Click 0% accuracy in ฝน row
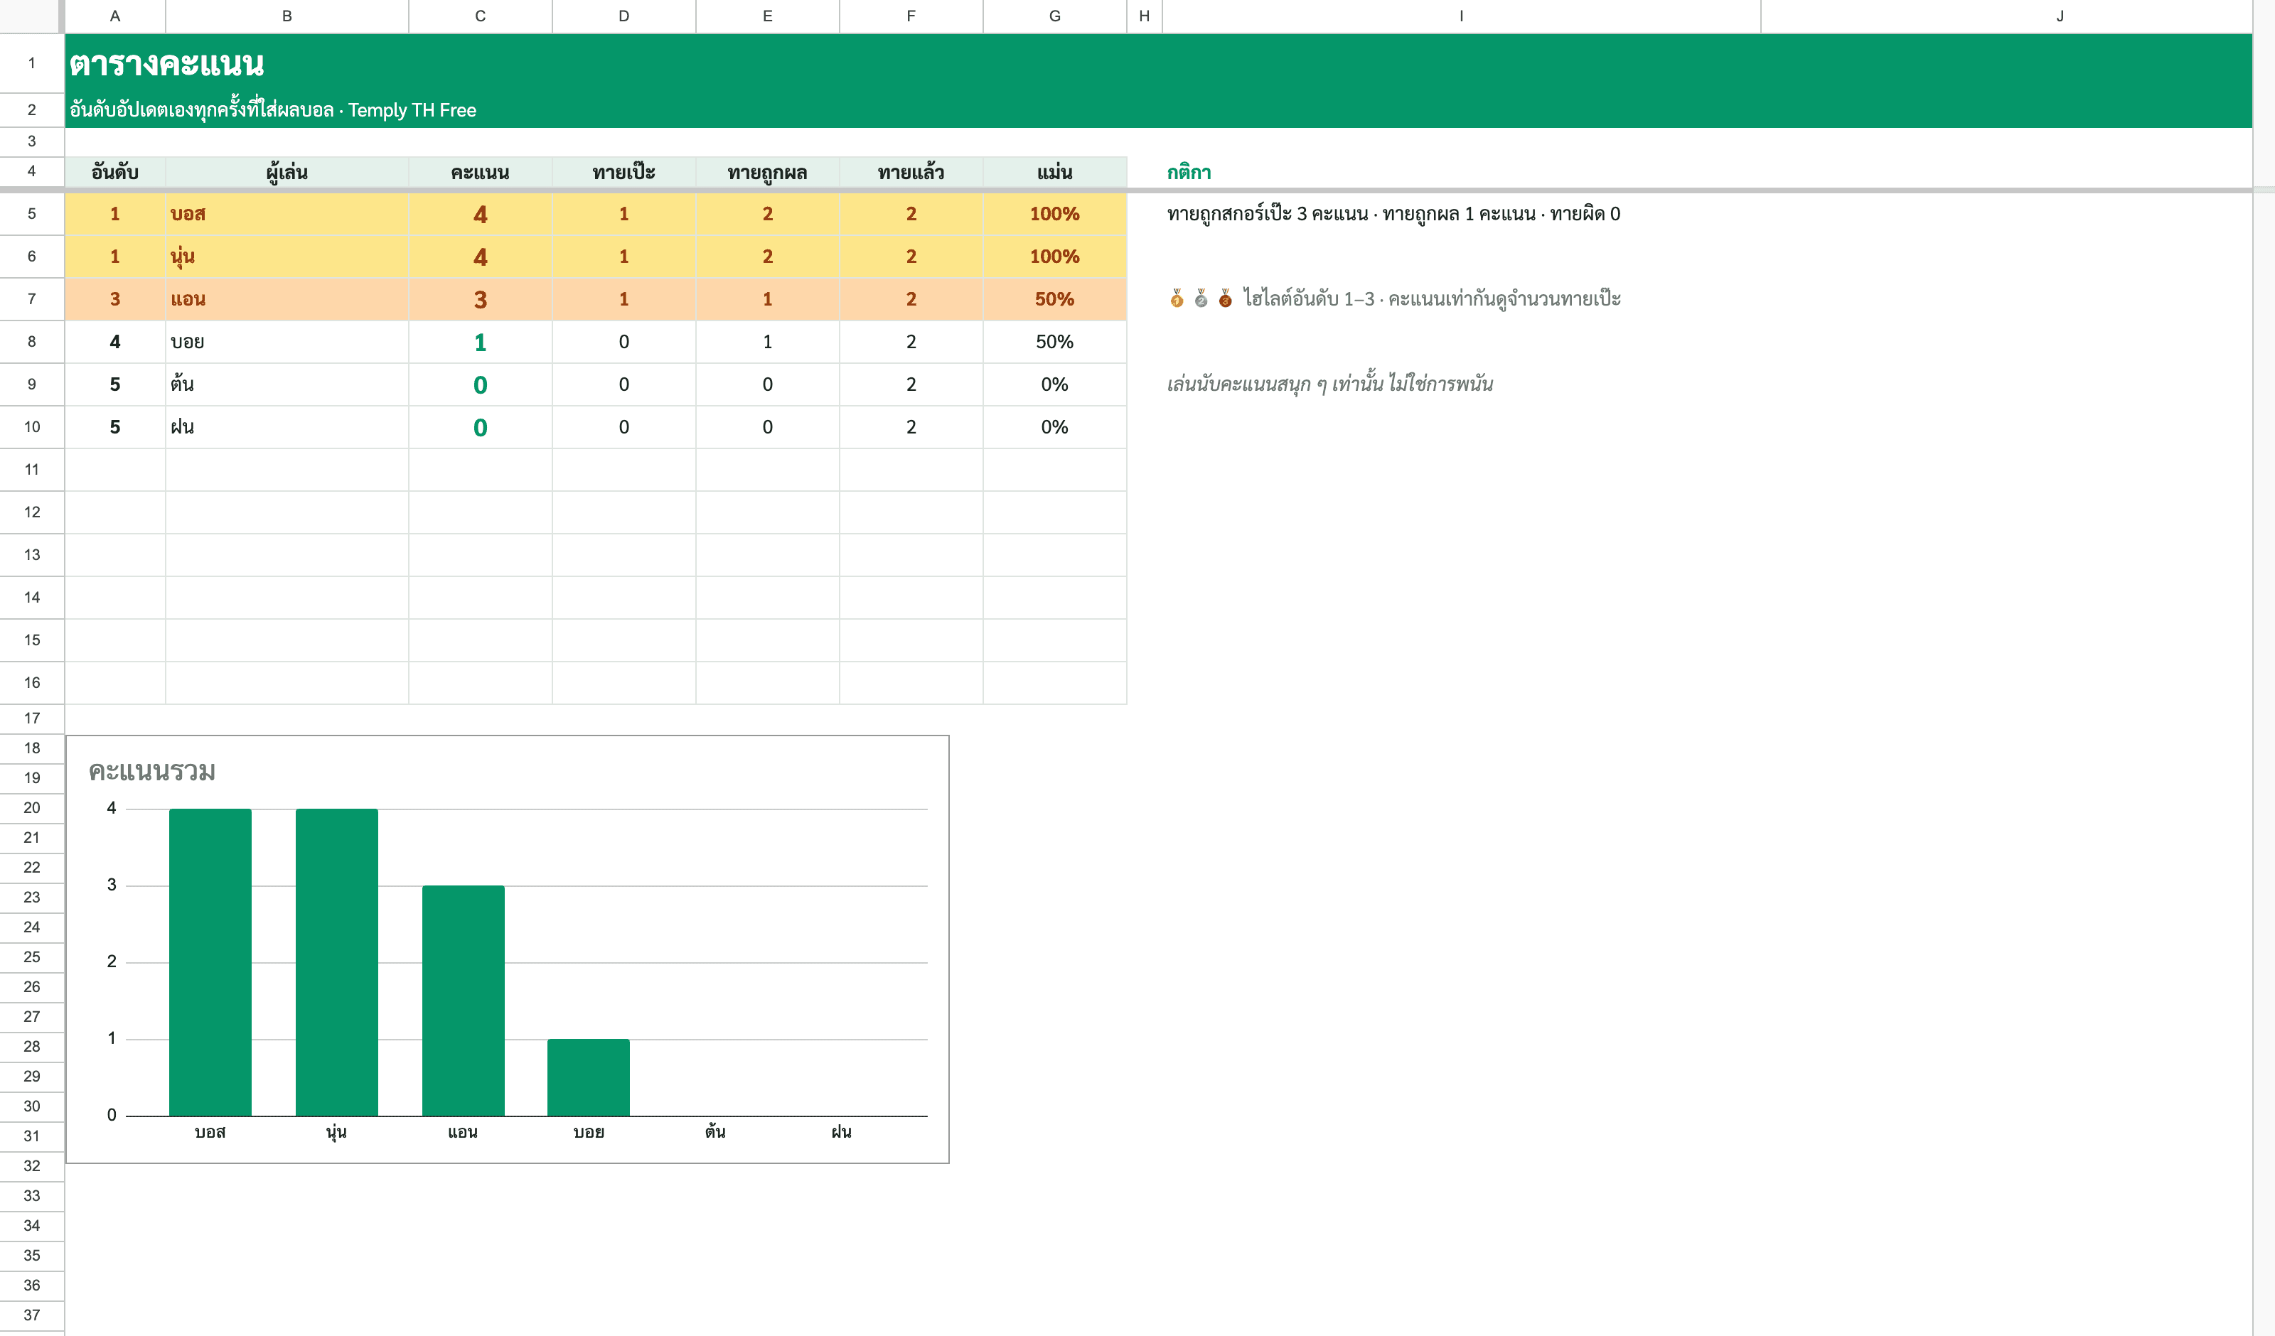This screenshot has width=2275, height=1336. click(x=1054, y=427)
